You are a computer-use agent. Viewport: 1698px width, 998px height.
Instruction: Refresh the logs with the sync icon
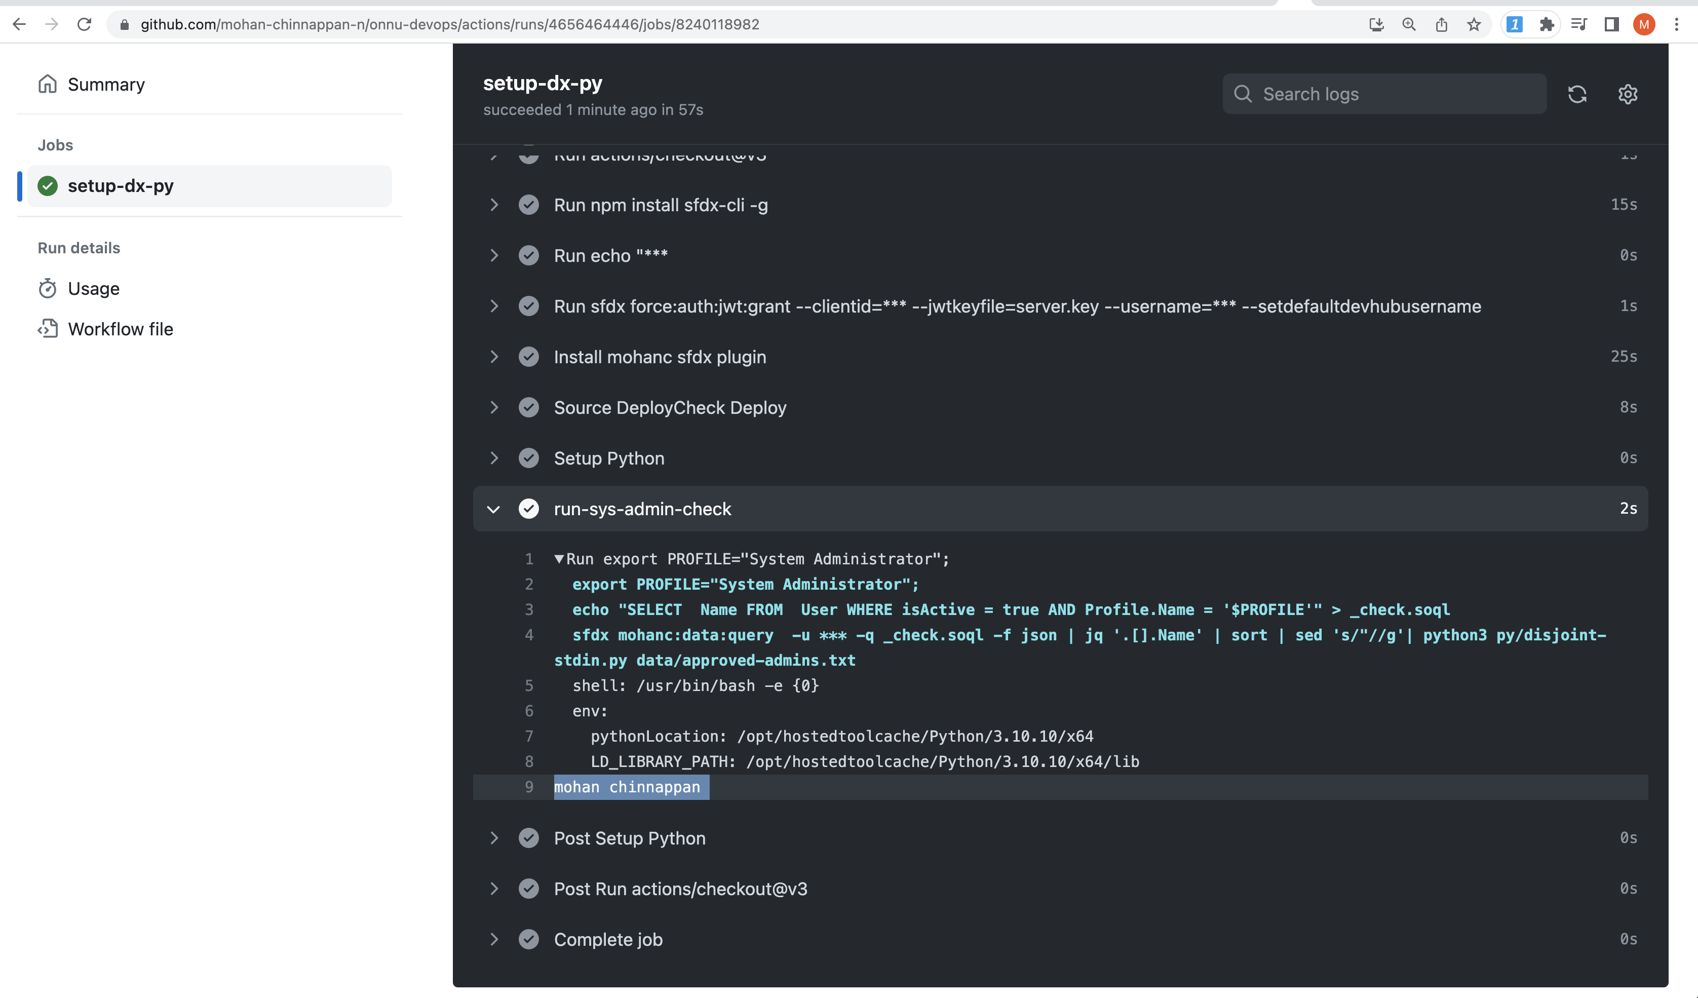[x=1577, y=94]
